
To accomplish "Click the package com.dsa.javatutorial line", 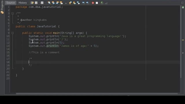I will point(39,7).
